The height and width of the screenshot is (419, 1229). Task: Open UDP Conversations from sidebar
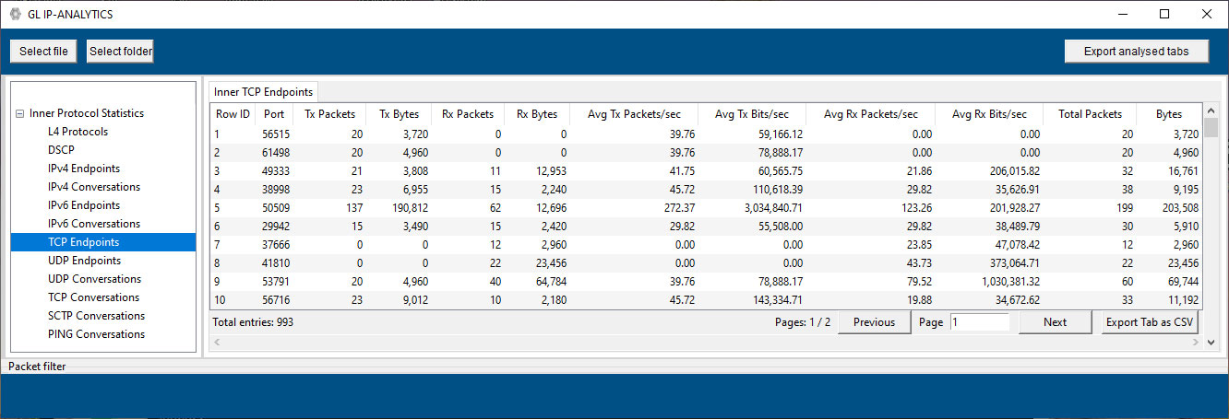click(94, 279)
